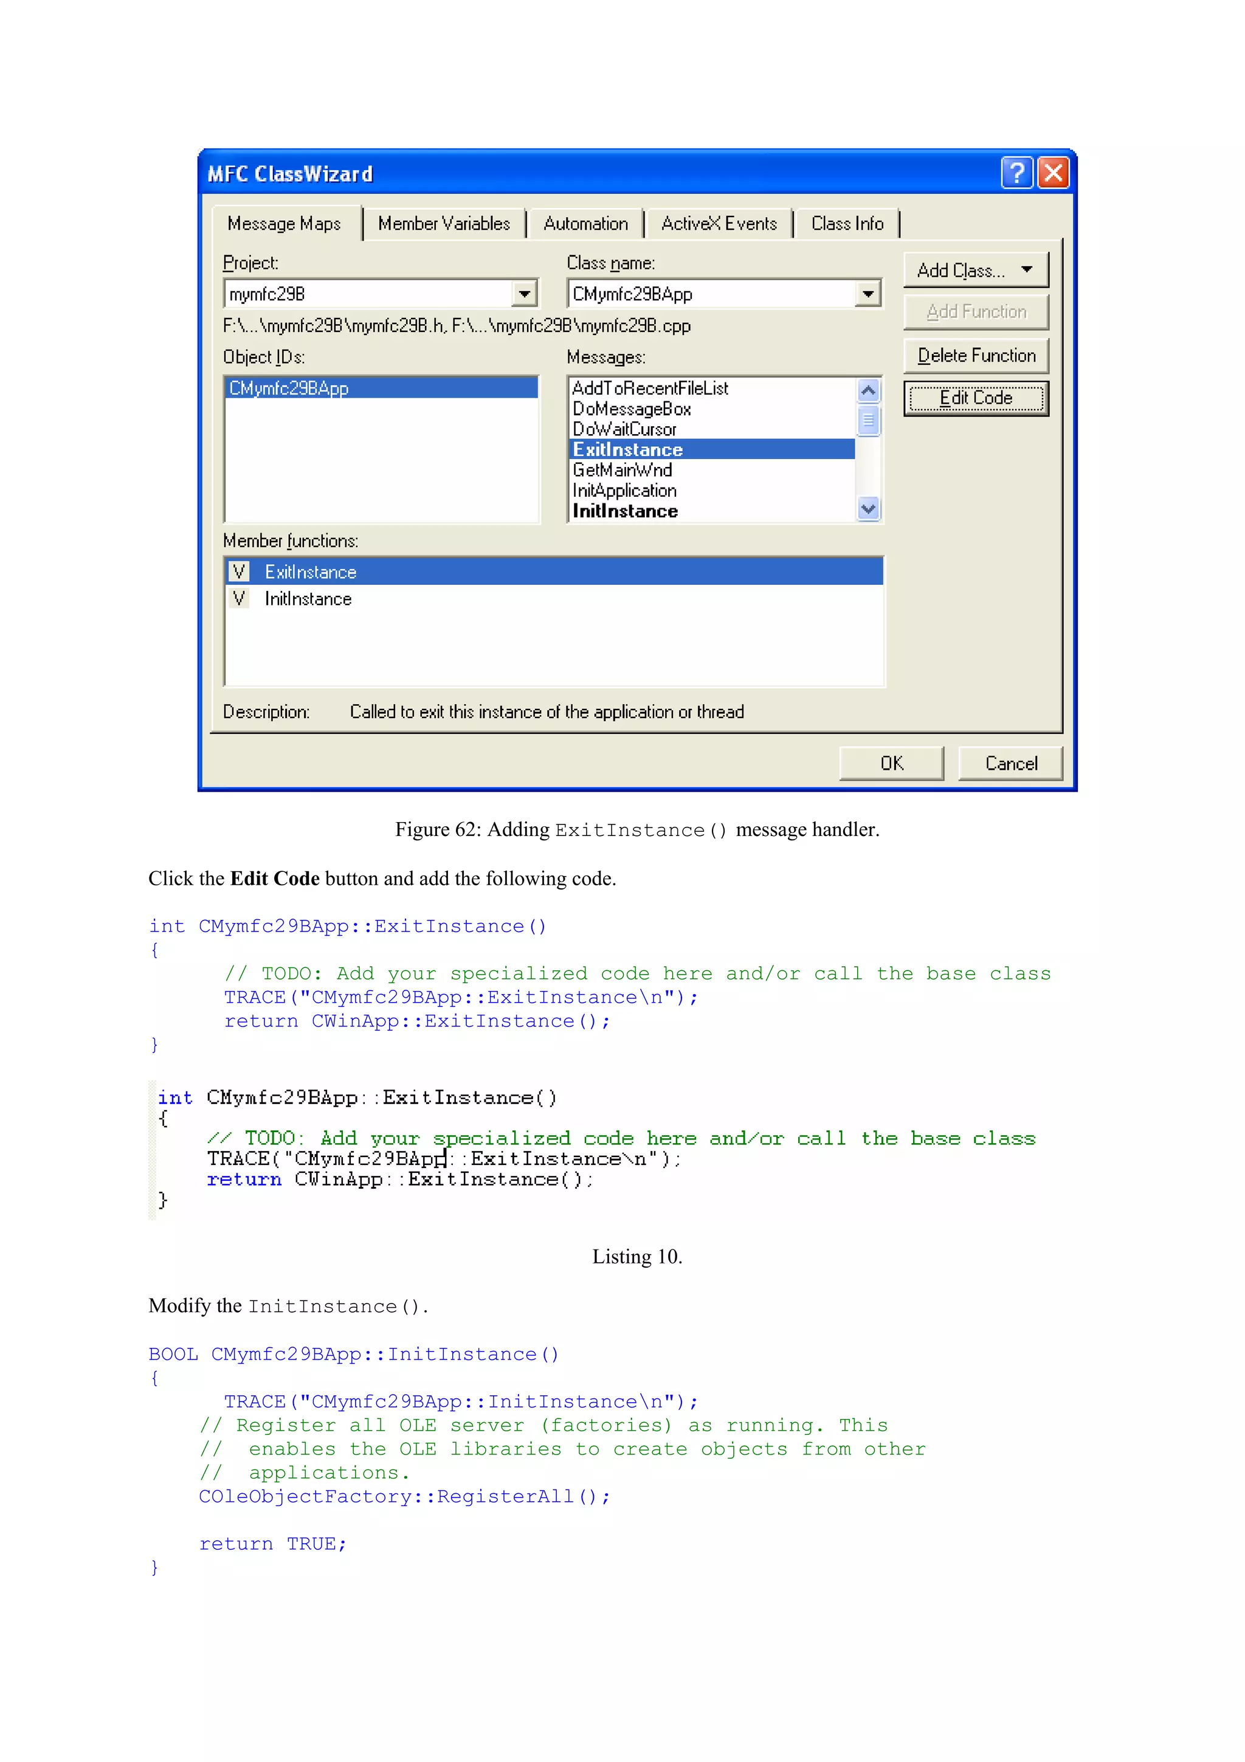The height and width of the screenshot is (1762, 1245).
Task: Open the Automation tab
Action: point(585,224)
